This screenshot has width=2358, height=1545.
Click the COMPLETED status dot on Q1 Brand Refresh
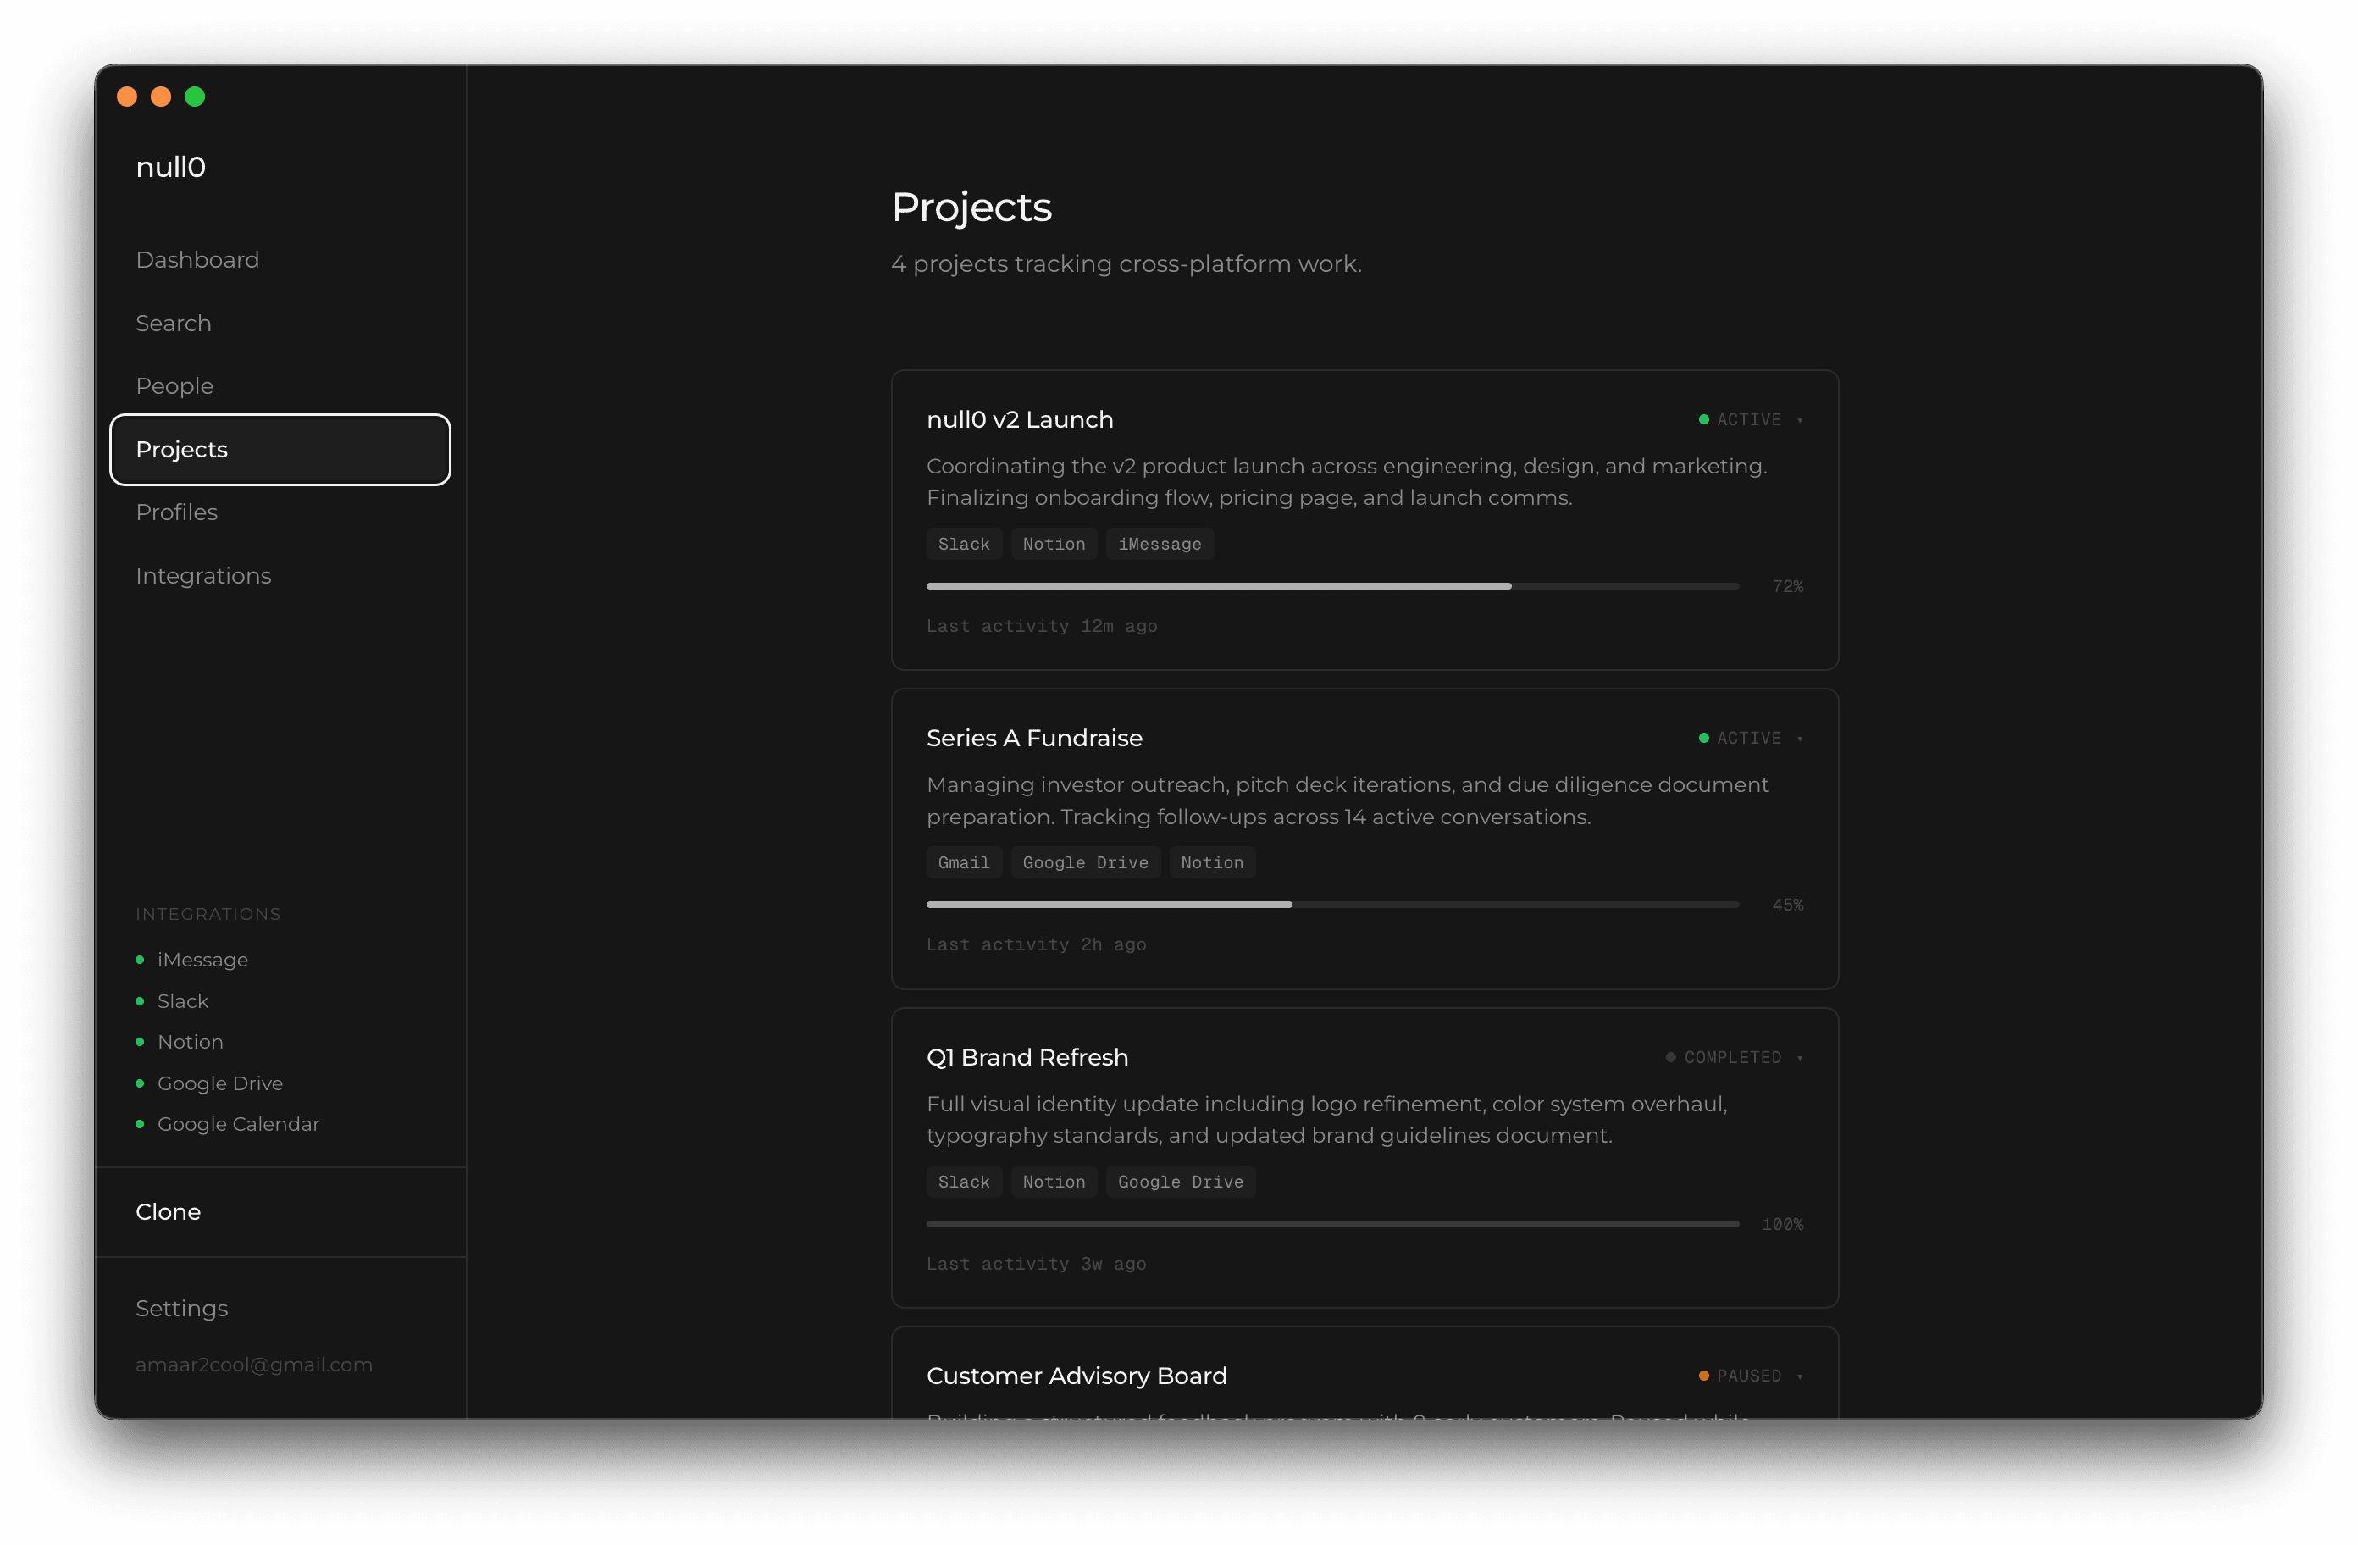(x=1670, y=1057)
